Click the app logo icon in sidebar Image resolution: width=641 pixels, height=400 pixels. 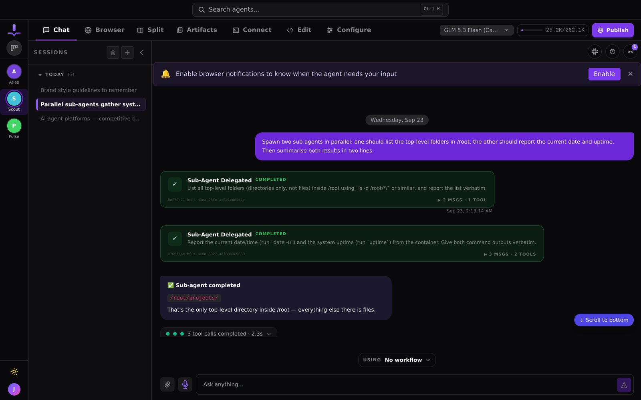click(14, 30)
